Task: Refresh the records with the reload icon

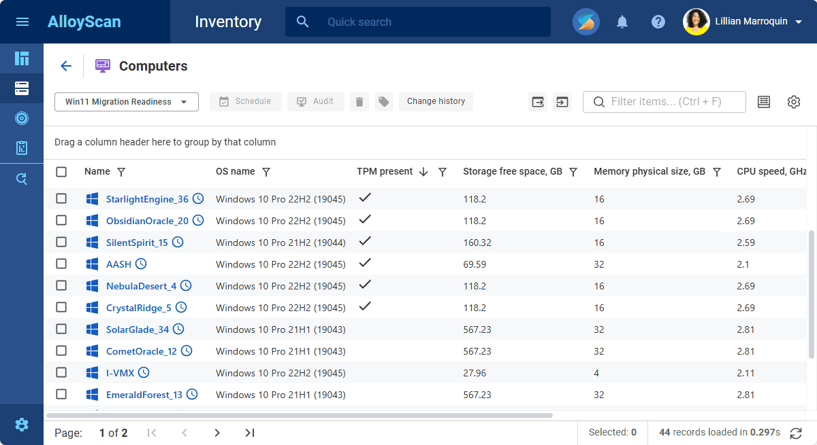Action: (x=796, y=433)
